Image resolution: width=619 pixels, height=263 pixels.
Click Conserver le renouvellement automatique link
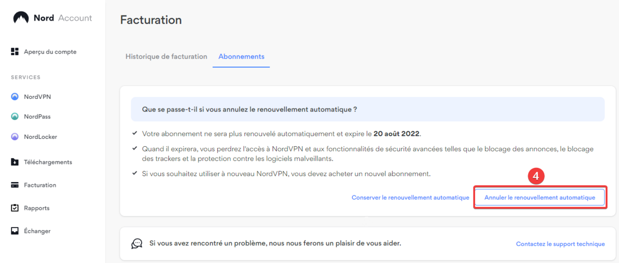tap(411, 198)
